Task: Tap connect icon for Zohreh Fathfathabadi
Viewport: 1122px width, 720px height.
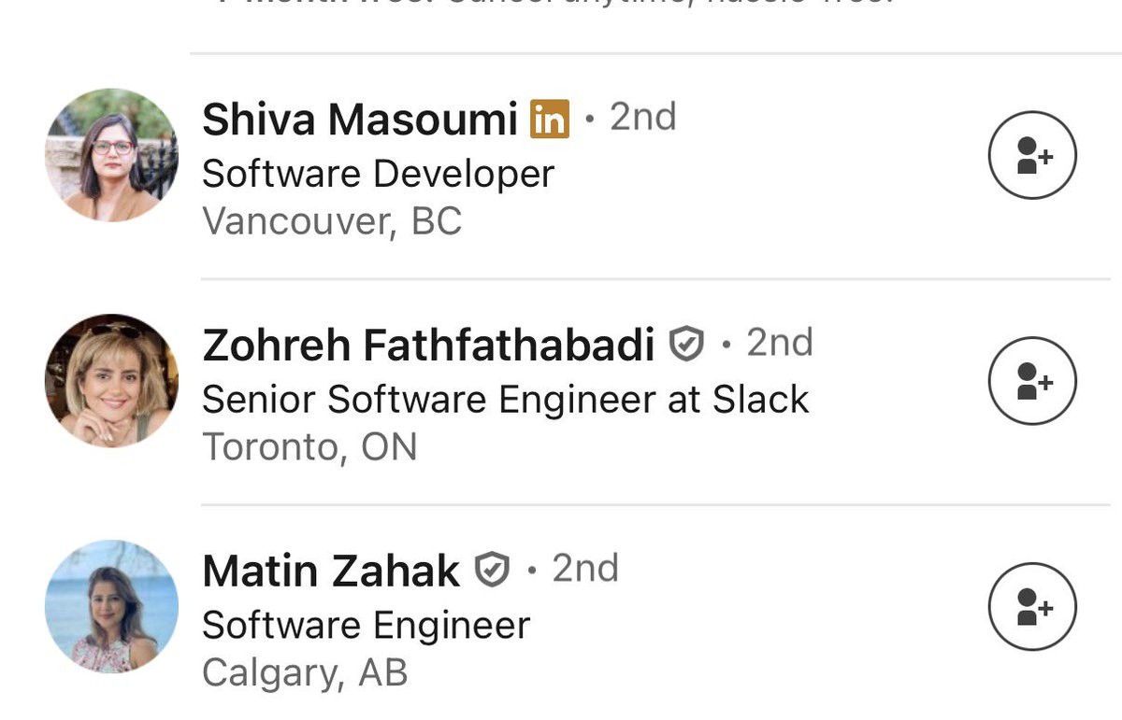Action: click(1032, 381)
